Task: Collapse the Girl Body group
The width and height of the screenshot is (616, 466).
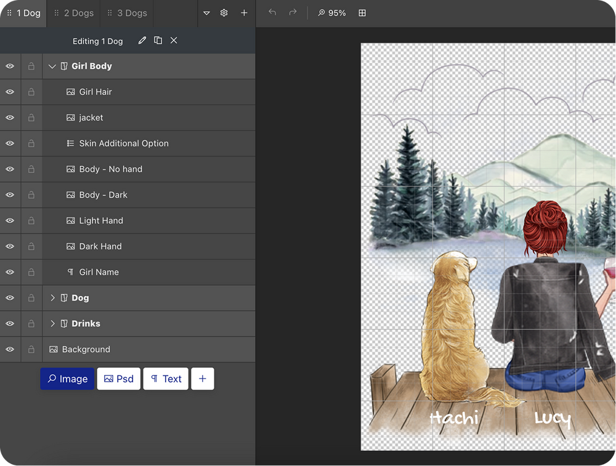Action: (52, 66)
